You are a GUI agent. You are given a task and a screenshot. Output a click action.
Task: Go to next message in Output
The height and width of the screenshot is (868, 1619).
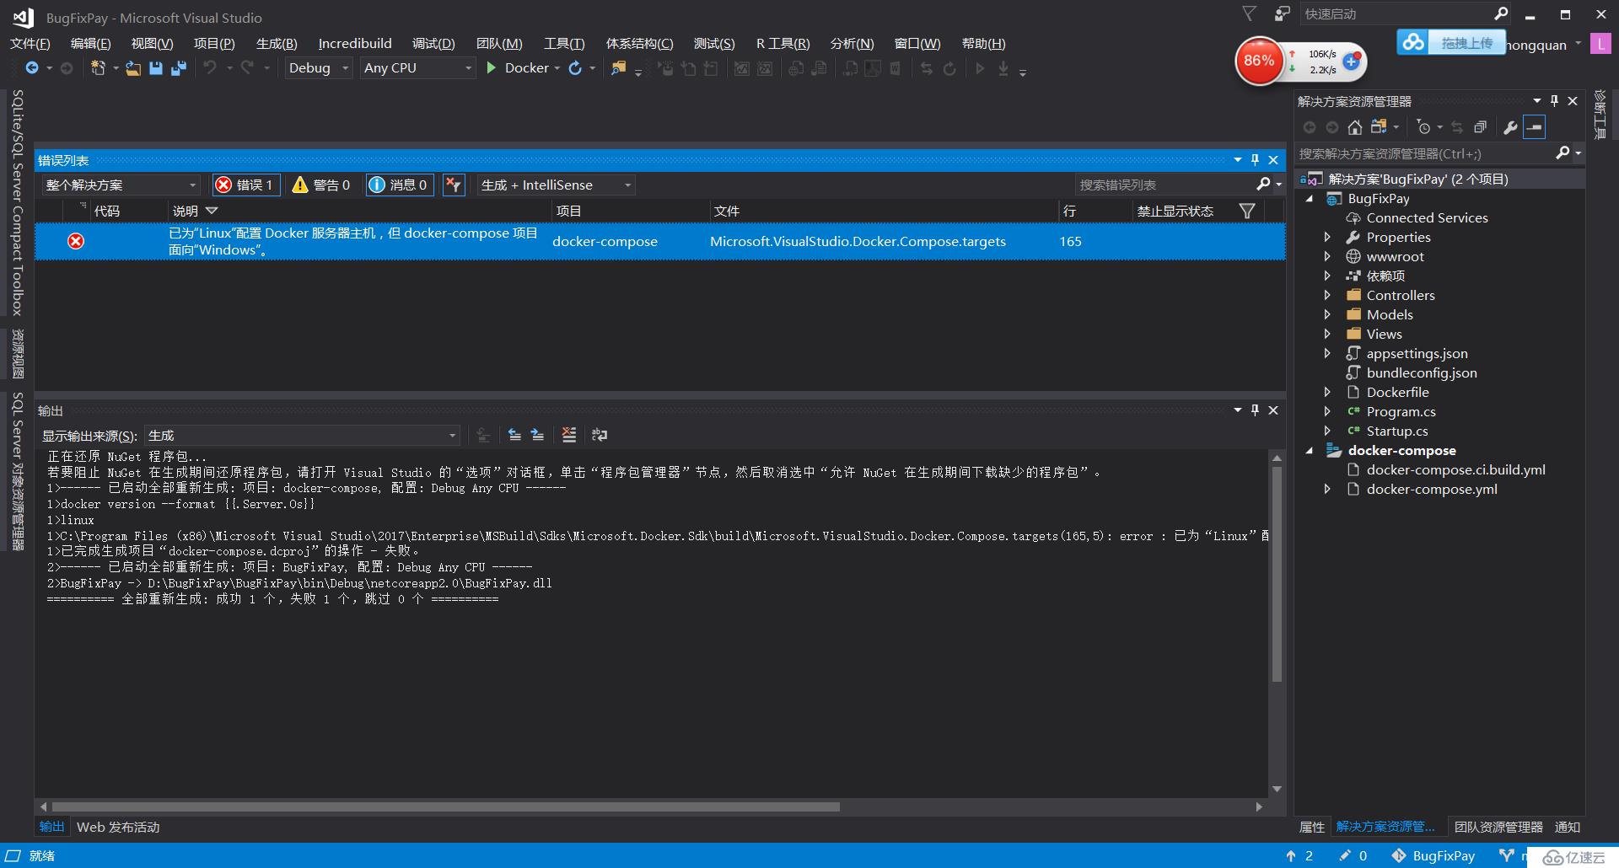point(538,435)
